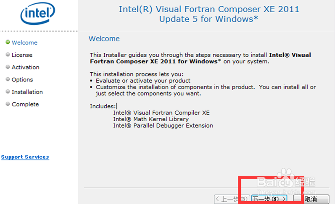Viewport: 335px width, 204px height.
Task: Click the 取消 cancel button
Action: 311,199
